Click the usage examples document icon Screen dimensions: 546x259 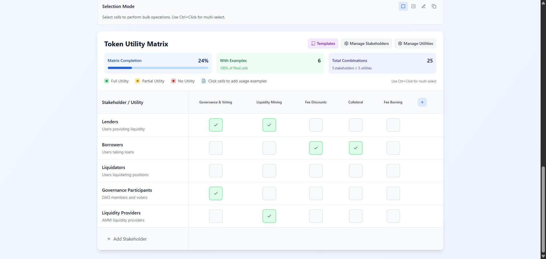204,81
